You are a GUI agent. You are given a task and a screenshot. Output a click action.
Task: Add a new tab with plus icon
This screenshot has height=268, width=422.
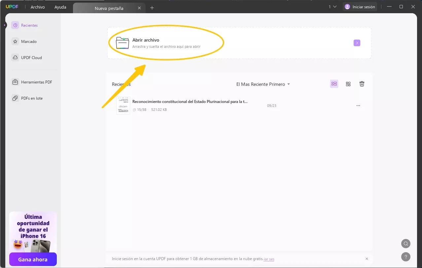point(152,8)
